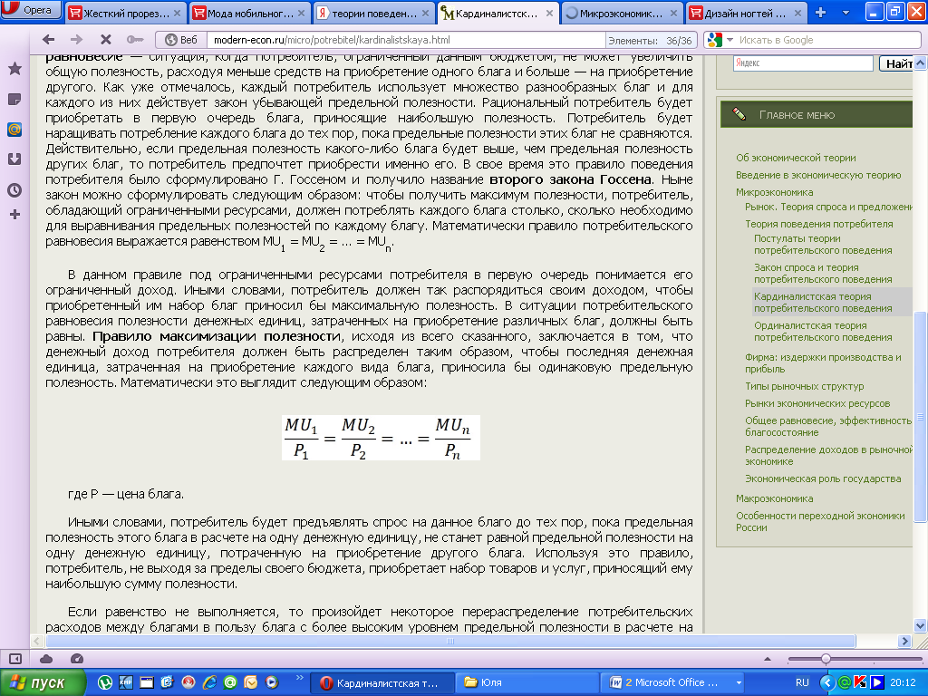Open the Типы рыночных структур link
Image resolution: width=928 pixels, height=696 pixels.
(x=805, y=386)
